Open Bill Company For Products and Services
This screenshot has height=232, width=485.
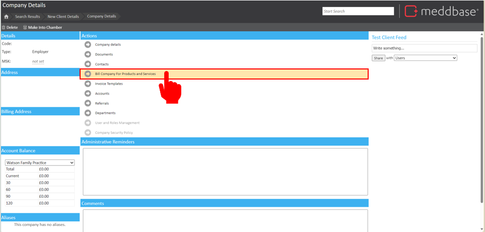(125, 74)
